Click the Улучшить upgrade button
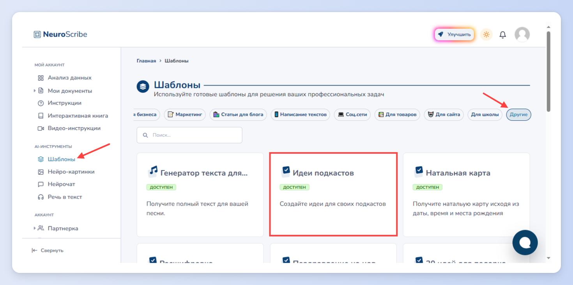Screen dimensions: 573x285 pyautogui.click(x=454, y=34)
